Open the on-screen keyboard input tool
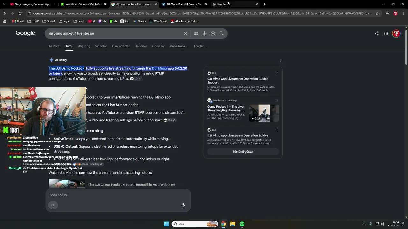 196,33
